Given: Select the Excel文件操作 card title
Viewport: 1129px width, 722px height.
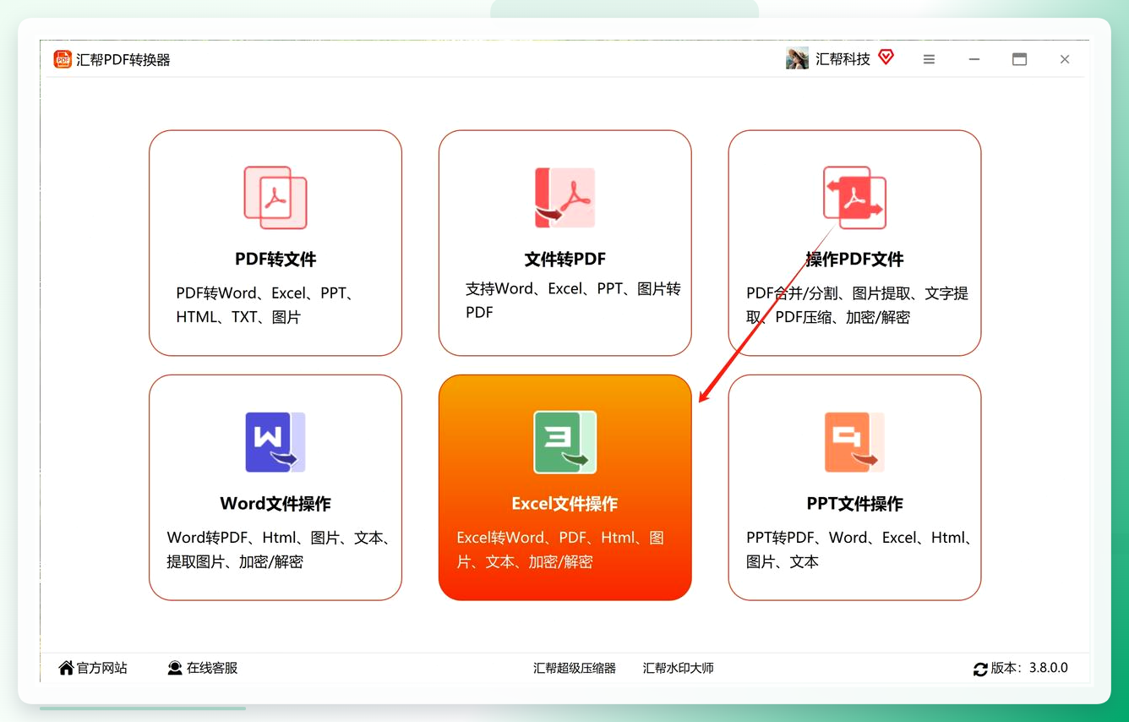Looking at the screenshot, I should (564, 504).
